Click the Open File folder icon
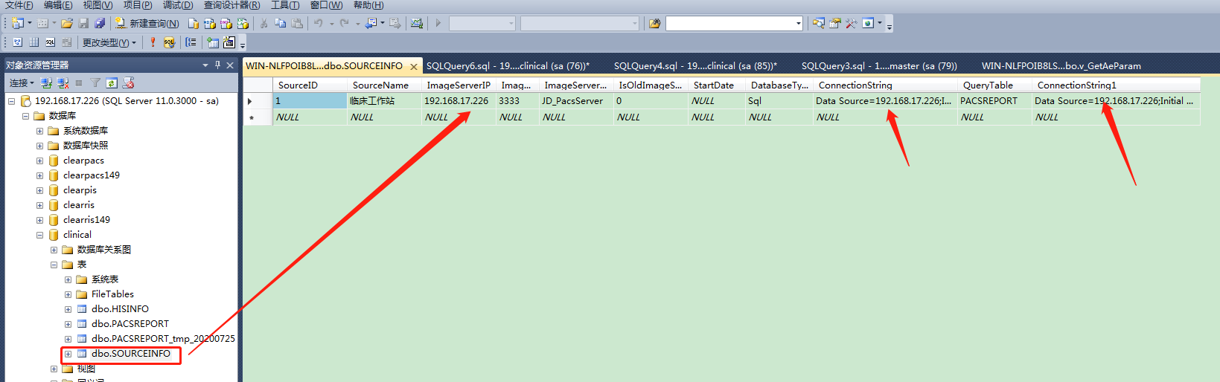 click(x=67, y=24)
